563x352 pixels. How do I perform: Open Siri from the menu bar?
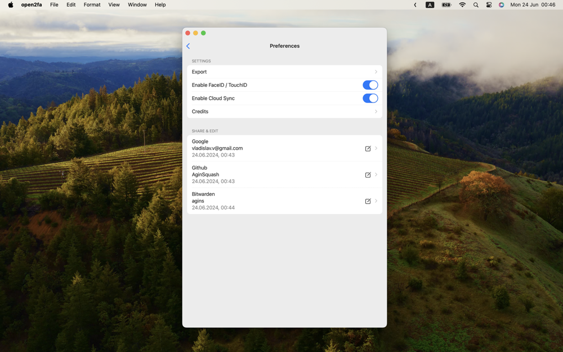point(501,5)
